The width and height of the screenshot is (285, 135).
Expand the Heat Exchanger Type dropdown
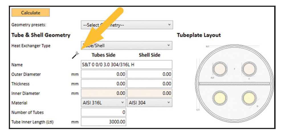127,45
